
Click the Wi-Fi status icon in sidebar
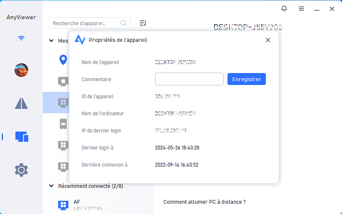coord(21,38)
